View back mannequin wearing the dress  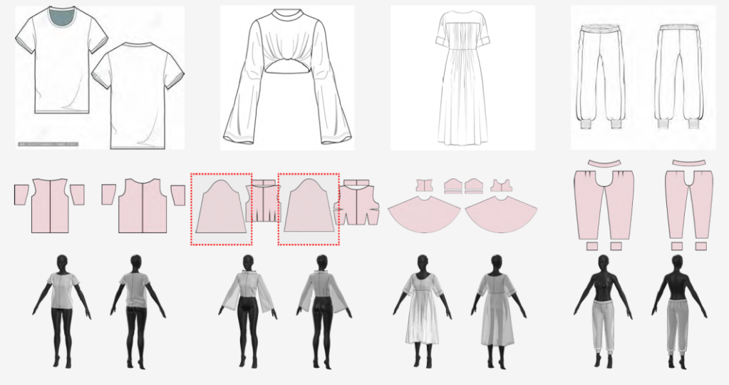[x=498, y=311]
